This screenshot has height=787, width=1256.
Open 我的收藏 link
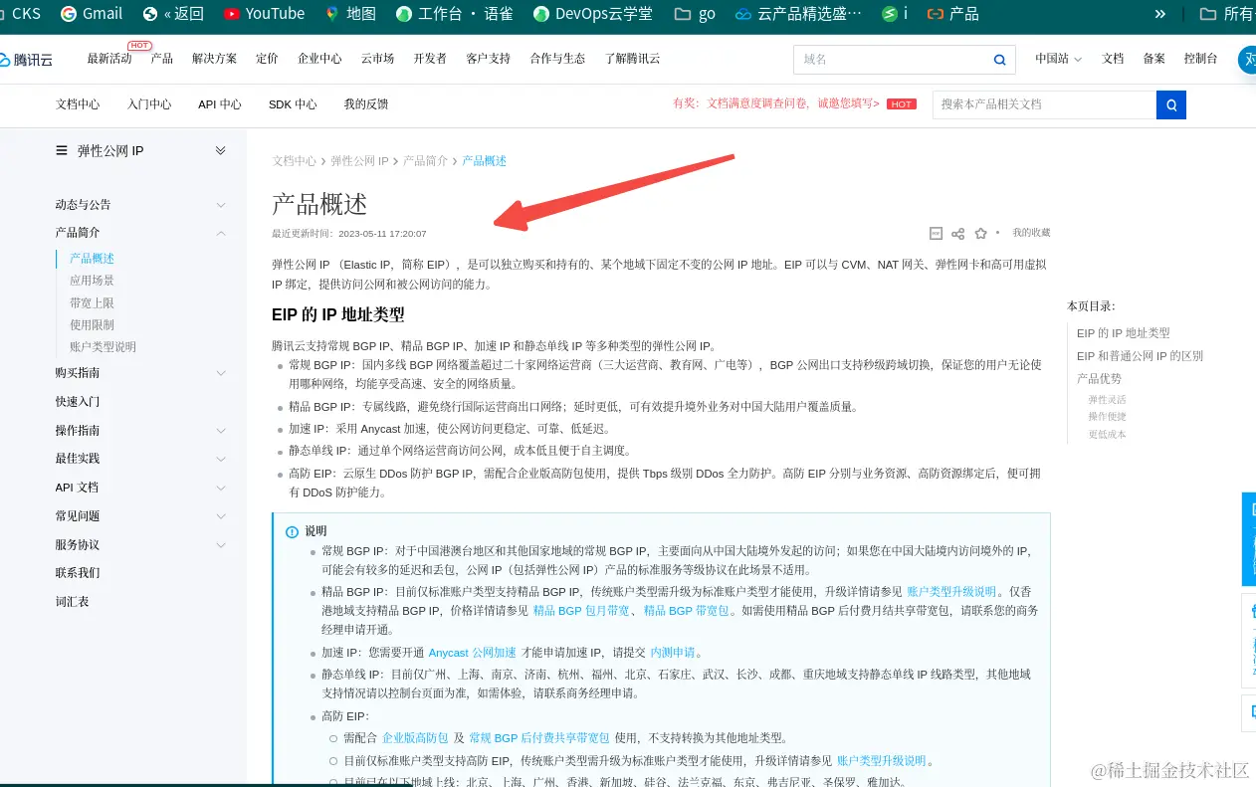[x=1031, y=232]
